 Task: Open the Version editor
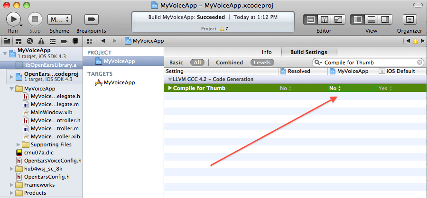[338, 19]
